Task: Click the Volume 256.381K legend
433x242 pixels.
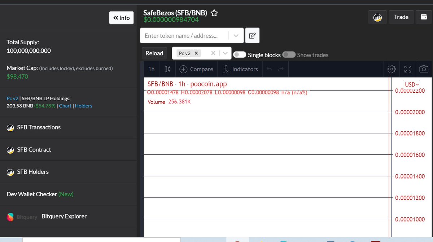Action: coord(169,102)
